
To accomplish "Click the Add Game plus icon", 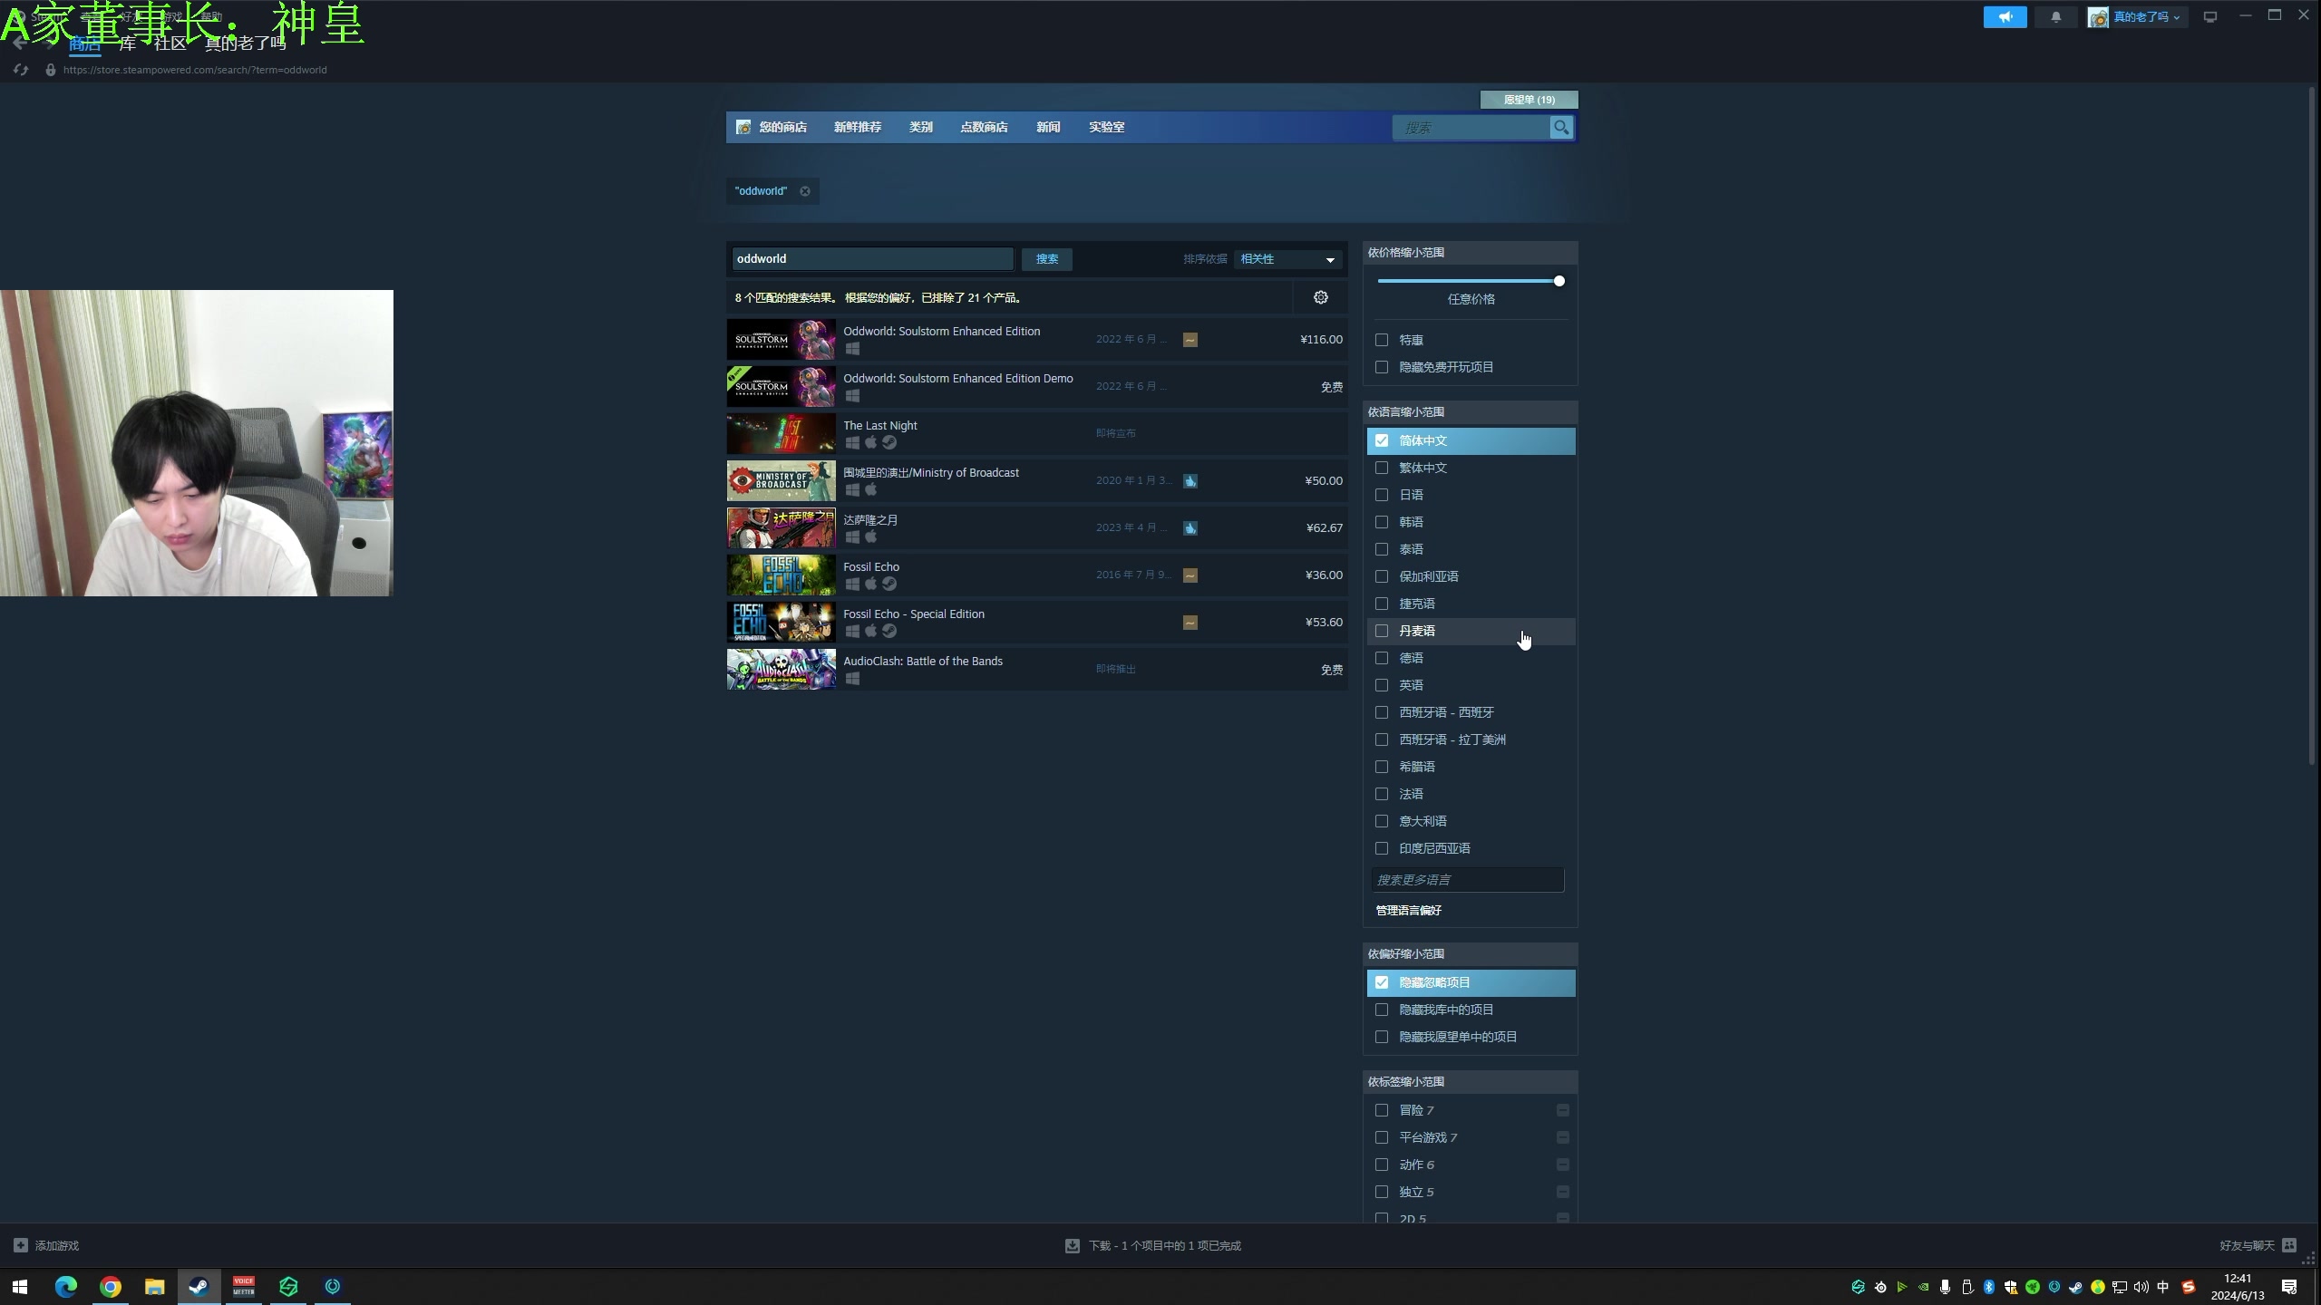I will [21, 1245].
